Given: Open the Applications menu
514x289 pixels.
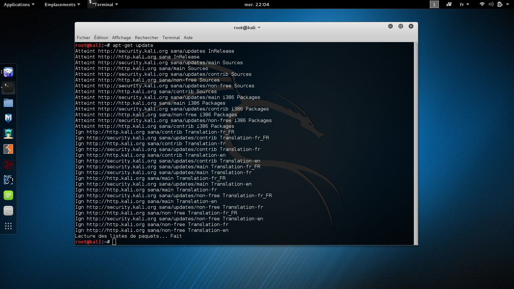Looking at the screenshot, I should [x=19, y=4].
